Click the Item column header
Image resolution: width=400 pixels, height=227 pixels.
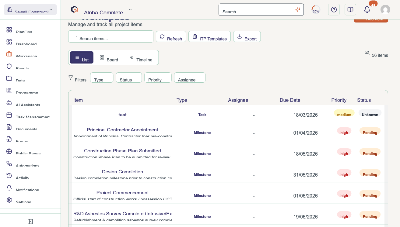(78, 100)
